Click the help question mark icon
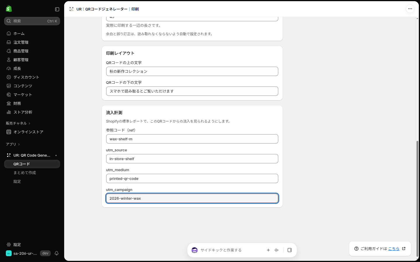420x262 pixels. [x=356, y=249]
